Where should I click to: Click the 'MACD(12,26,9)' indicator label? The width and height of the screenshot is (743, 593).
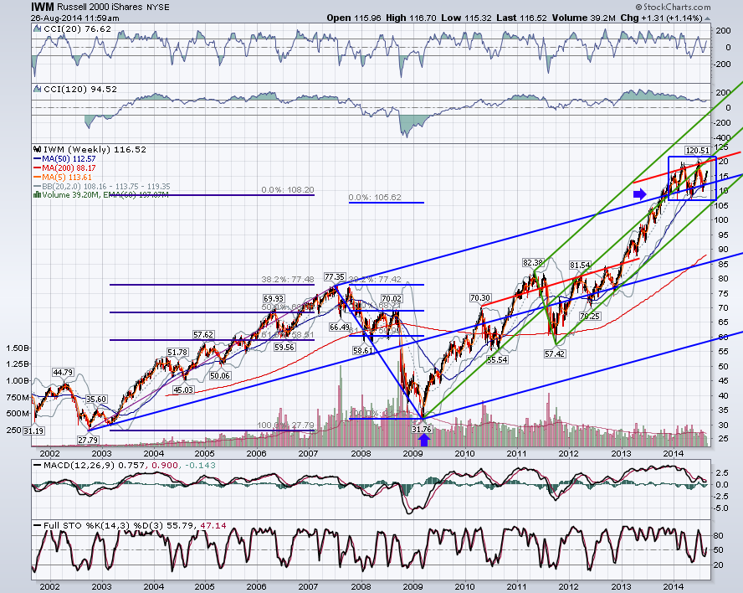click(79, 466)
